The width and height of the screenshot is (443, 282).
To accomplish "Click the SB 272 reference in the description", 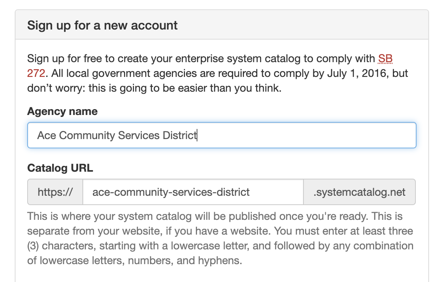I will coord(385,58).
